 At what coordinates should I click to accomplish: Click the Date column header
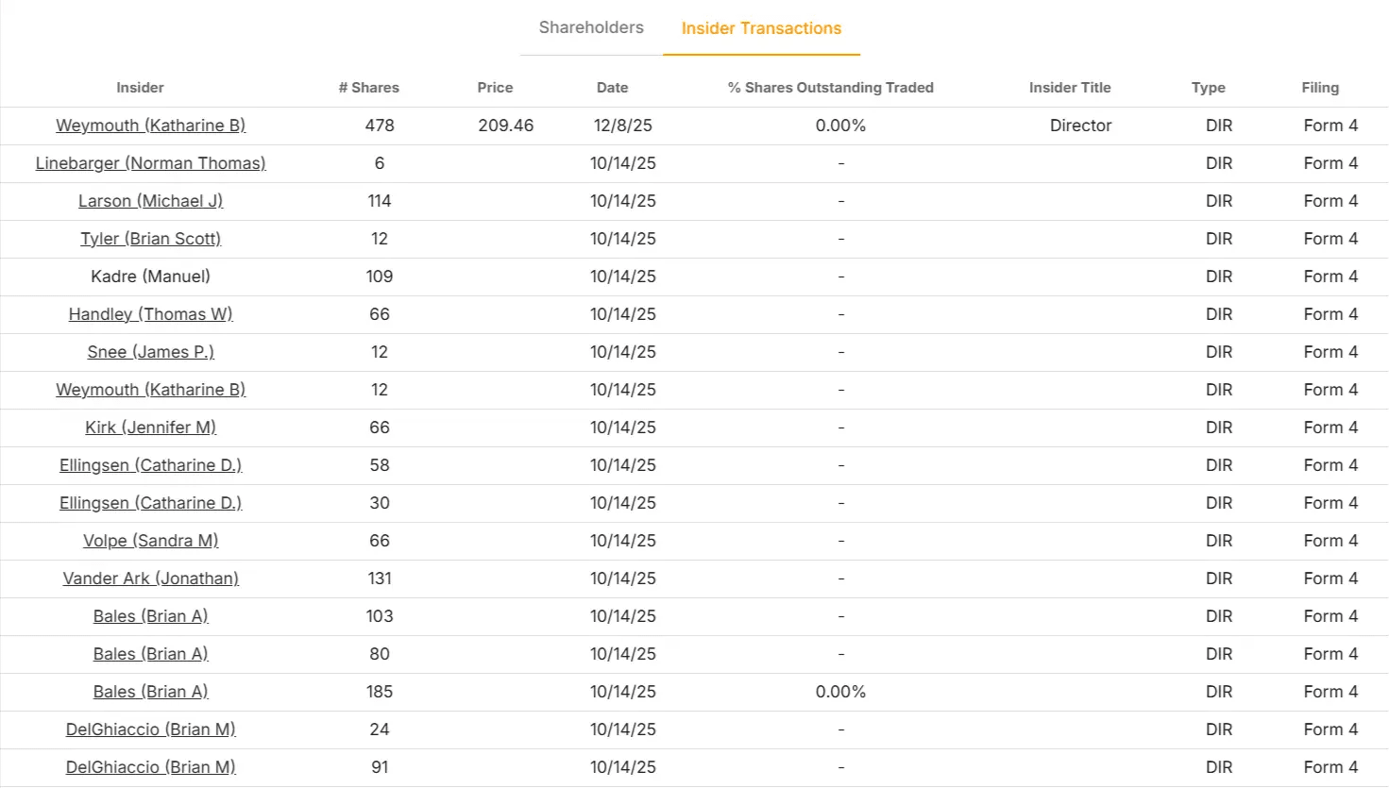tap(612, 88)
